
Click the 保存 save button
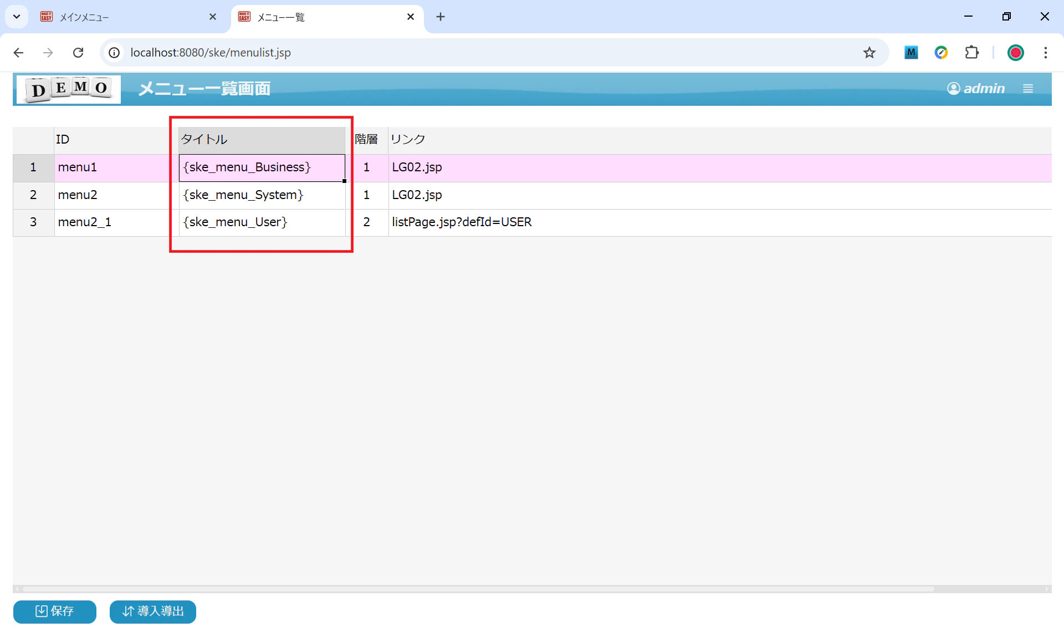tap(55, 611)
